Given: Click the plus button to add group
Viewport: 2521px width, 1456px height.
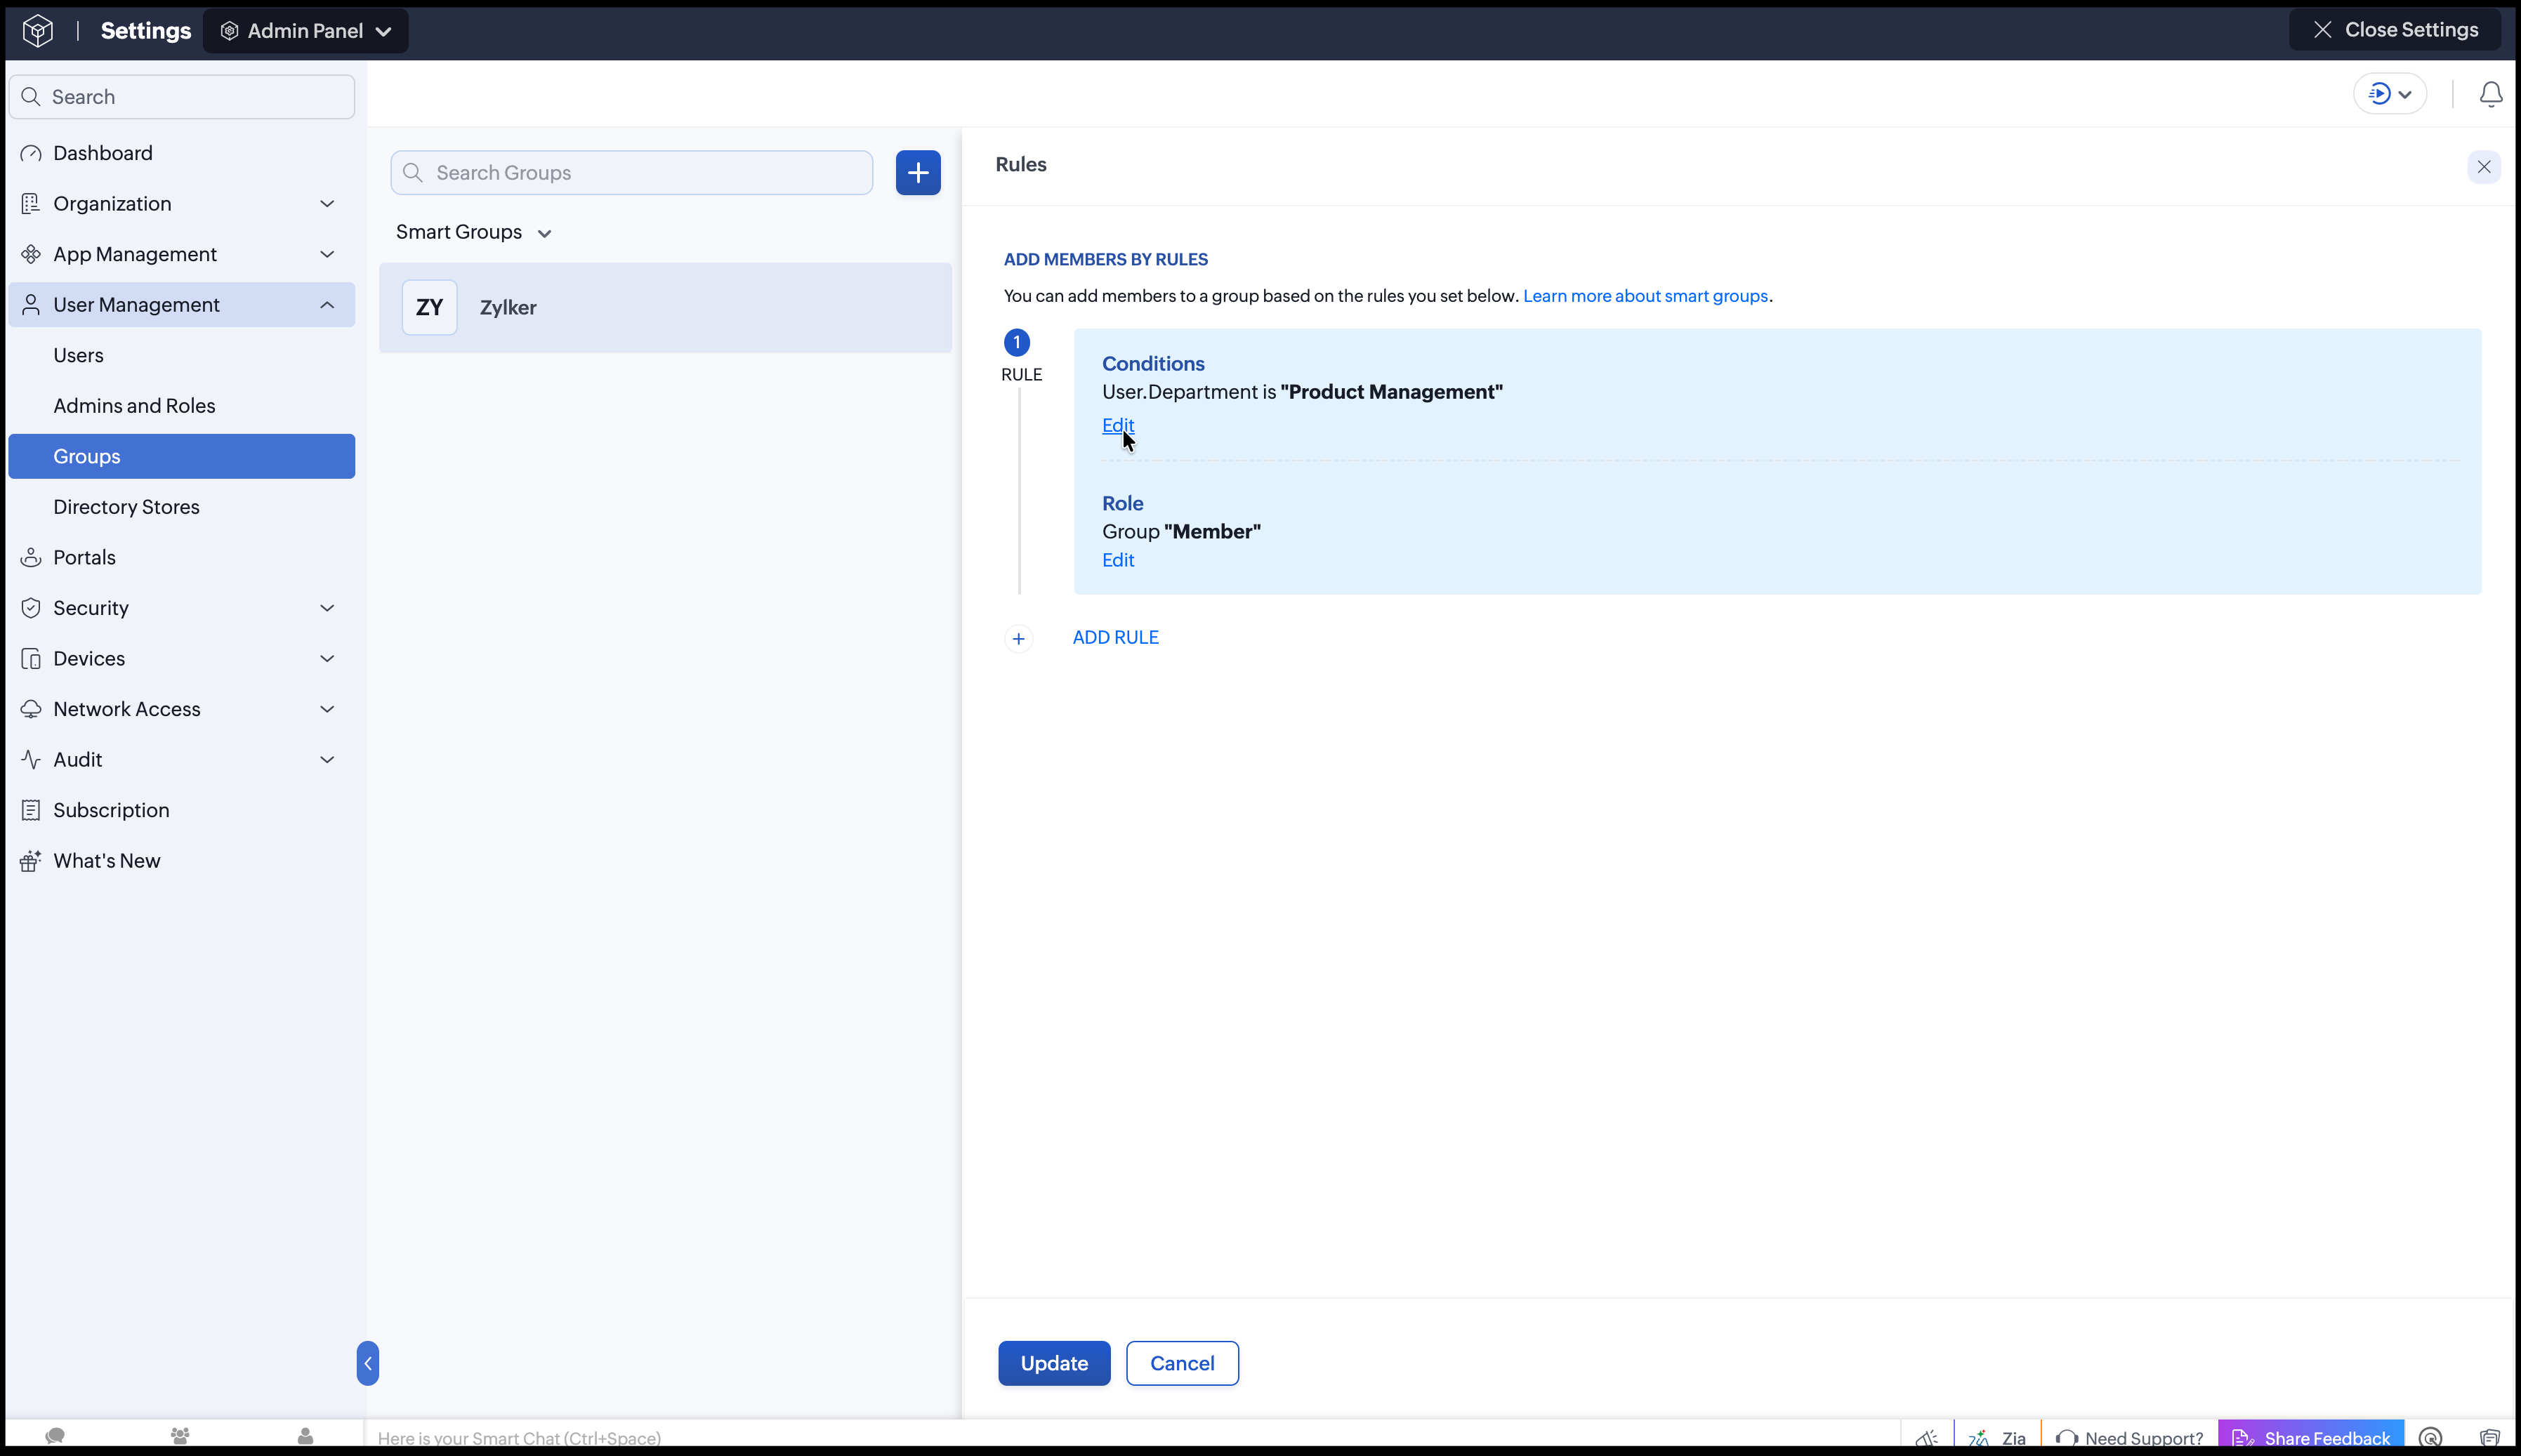Looking at the screenshot, I should 918,173.
